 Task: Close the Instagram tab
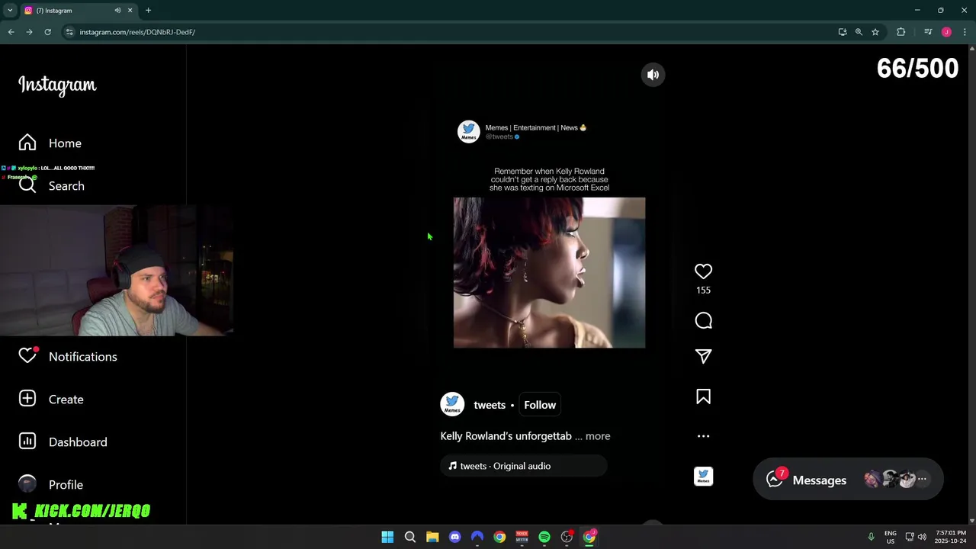tap(130, 11)
